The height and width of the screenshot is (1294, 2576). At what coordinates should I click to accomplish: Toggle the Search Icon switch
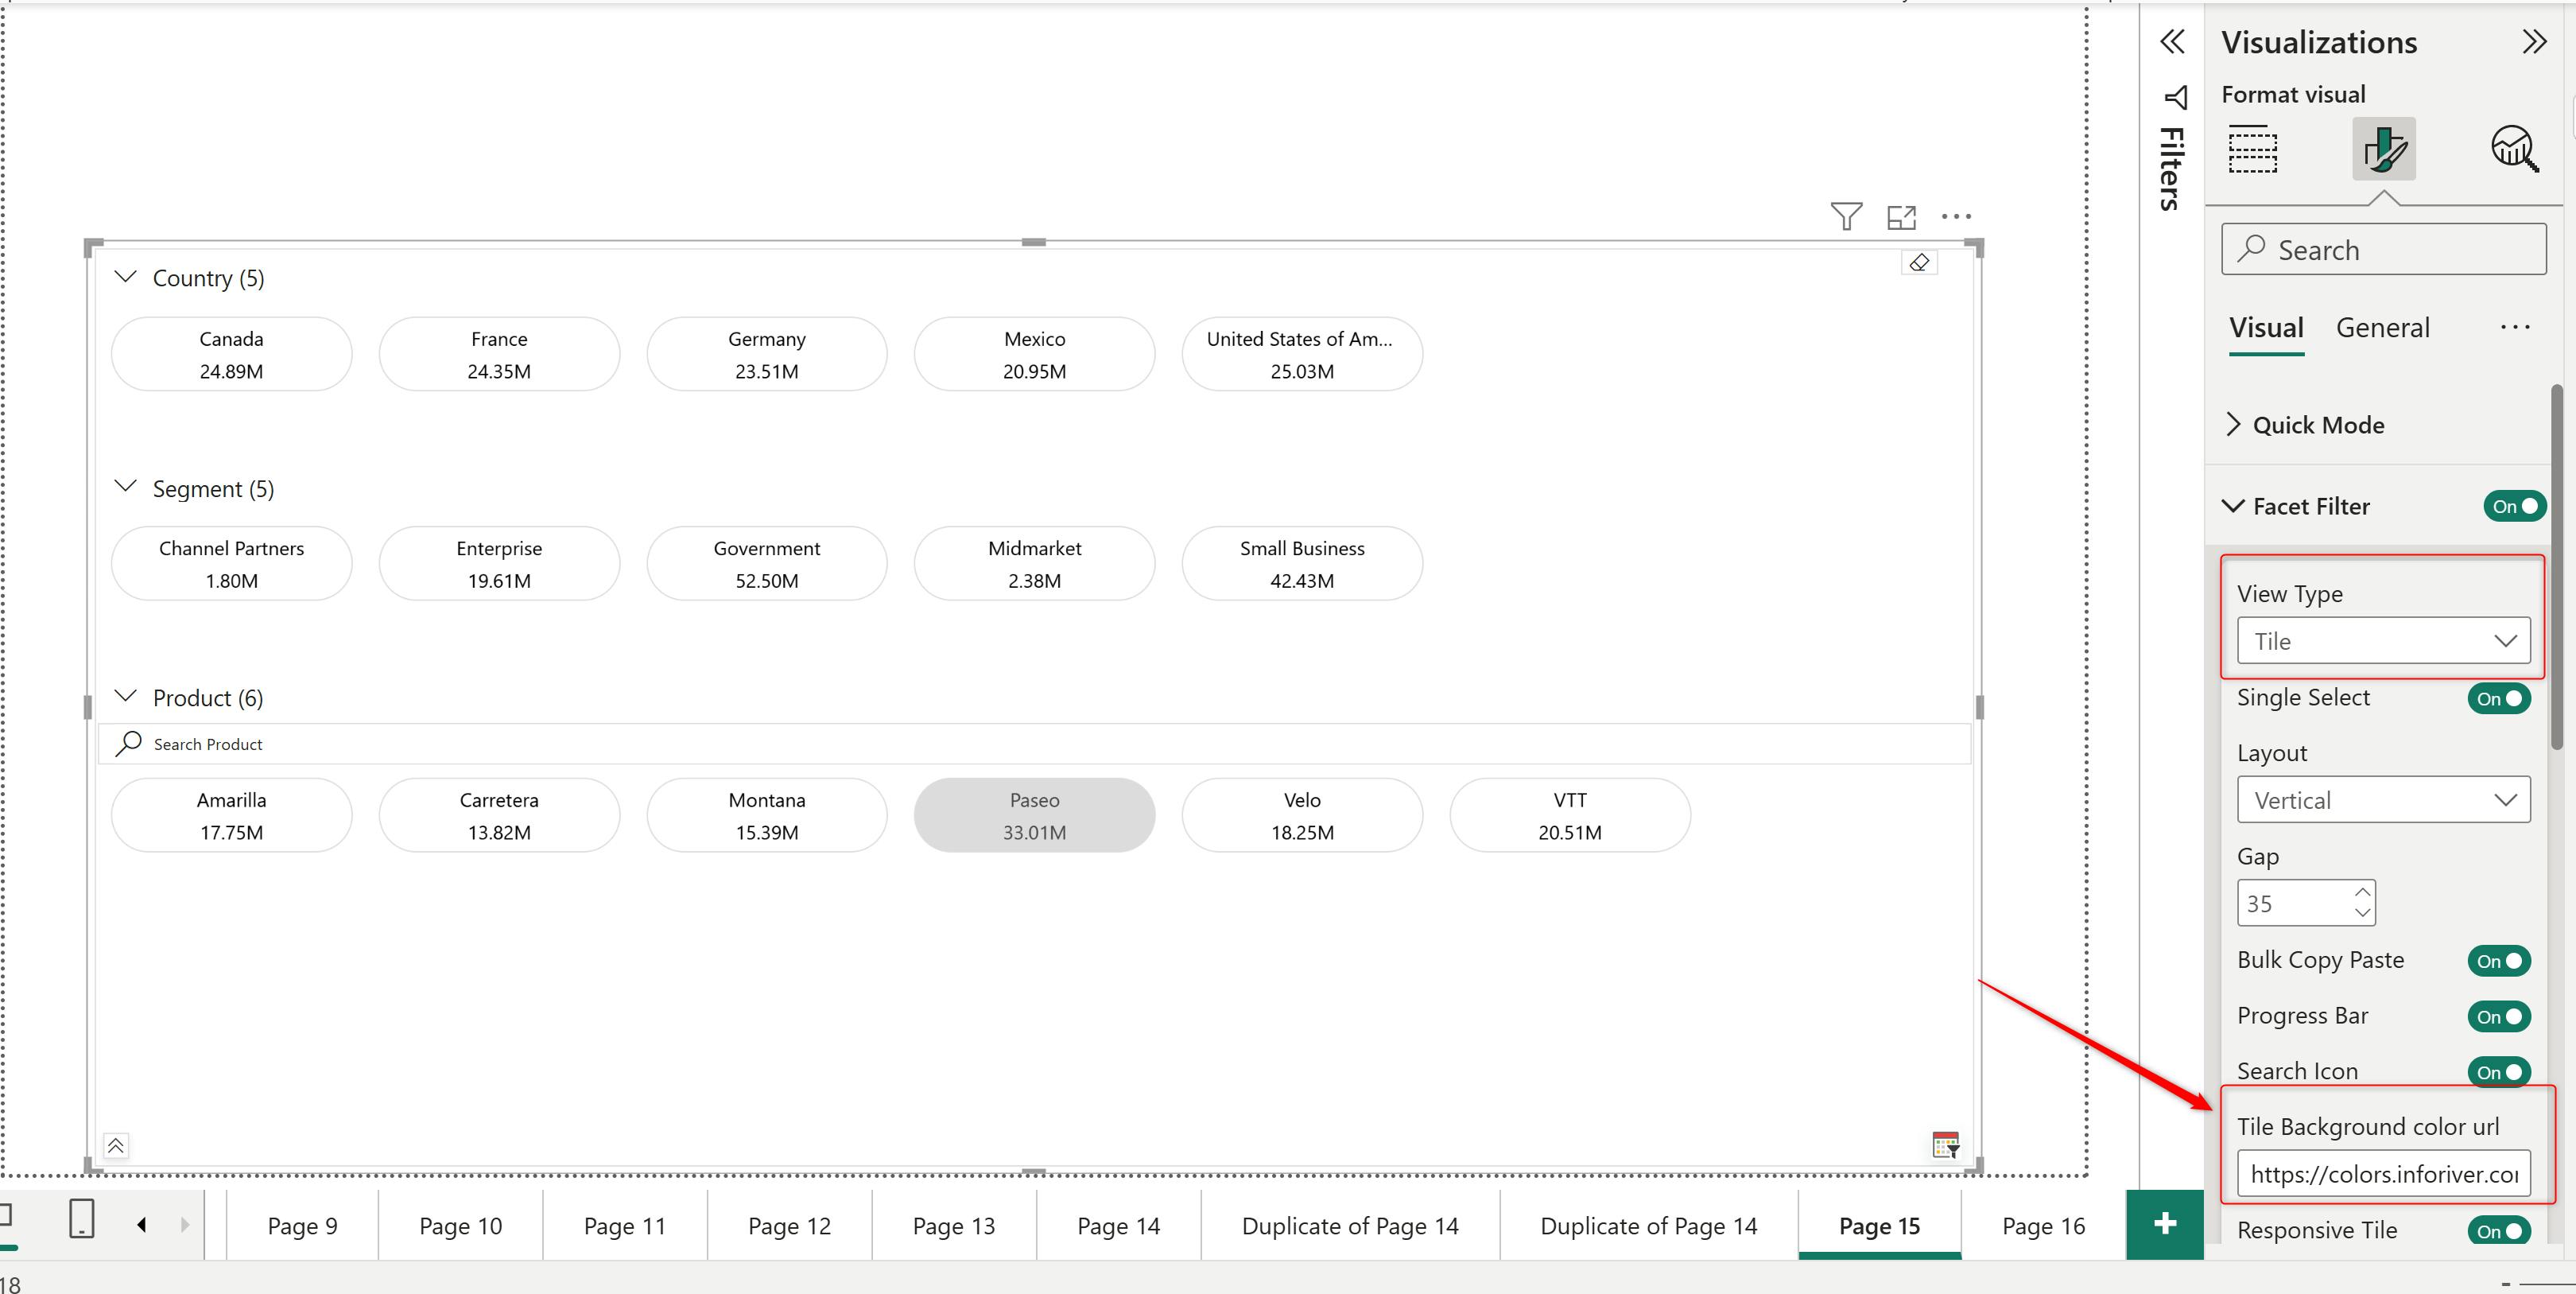coord(2499,1071)
